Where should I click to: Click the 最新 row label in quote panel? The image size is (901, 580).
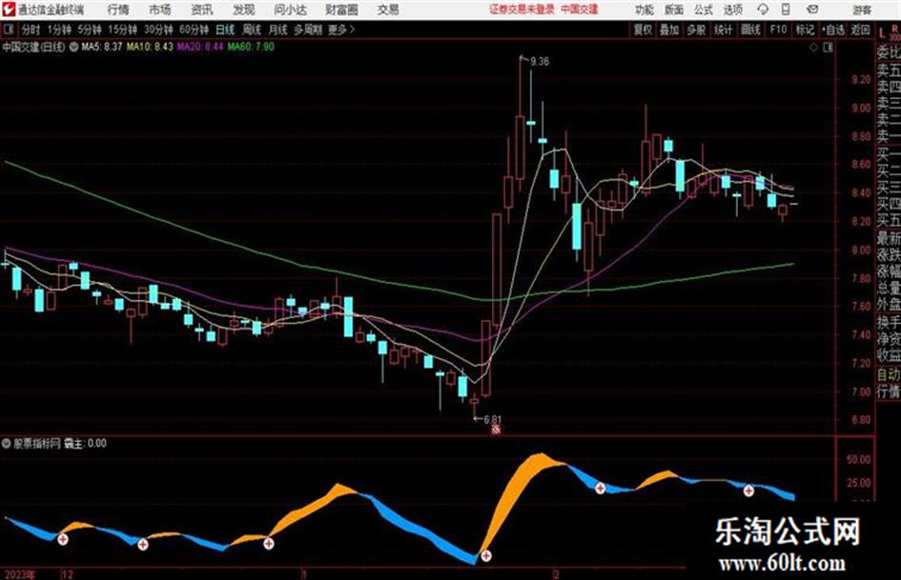(889, 237)
